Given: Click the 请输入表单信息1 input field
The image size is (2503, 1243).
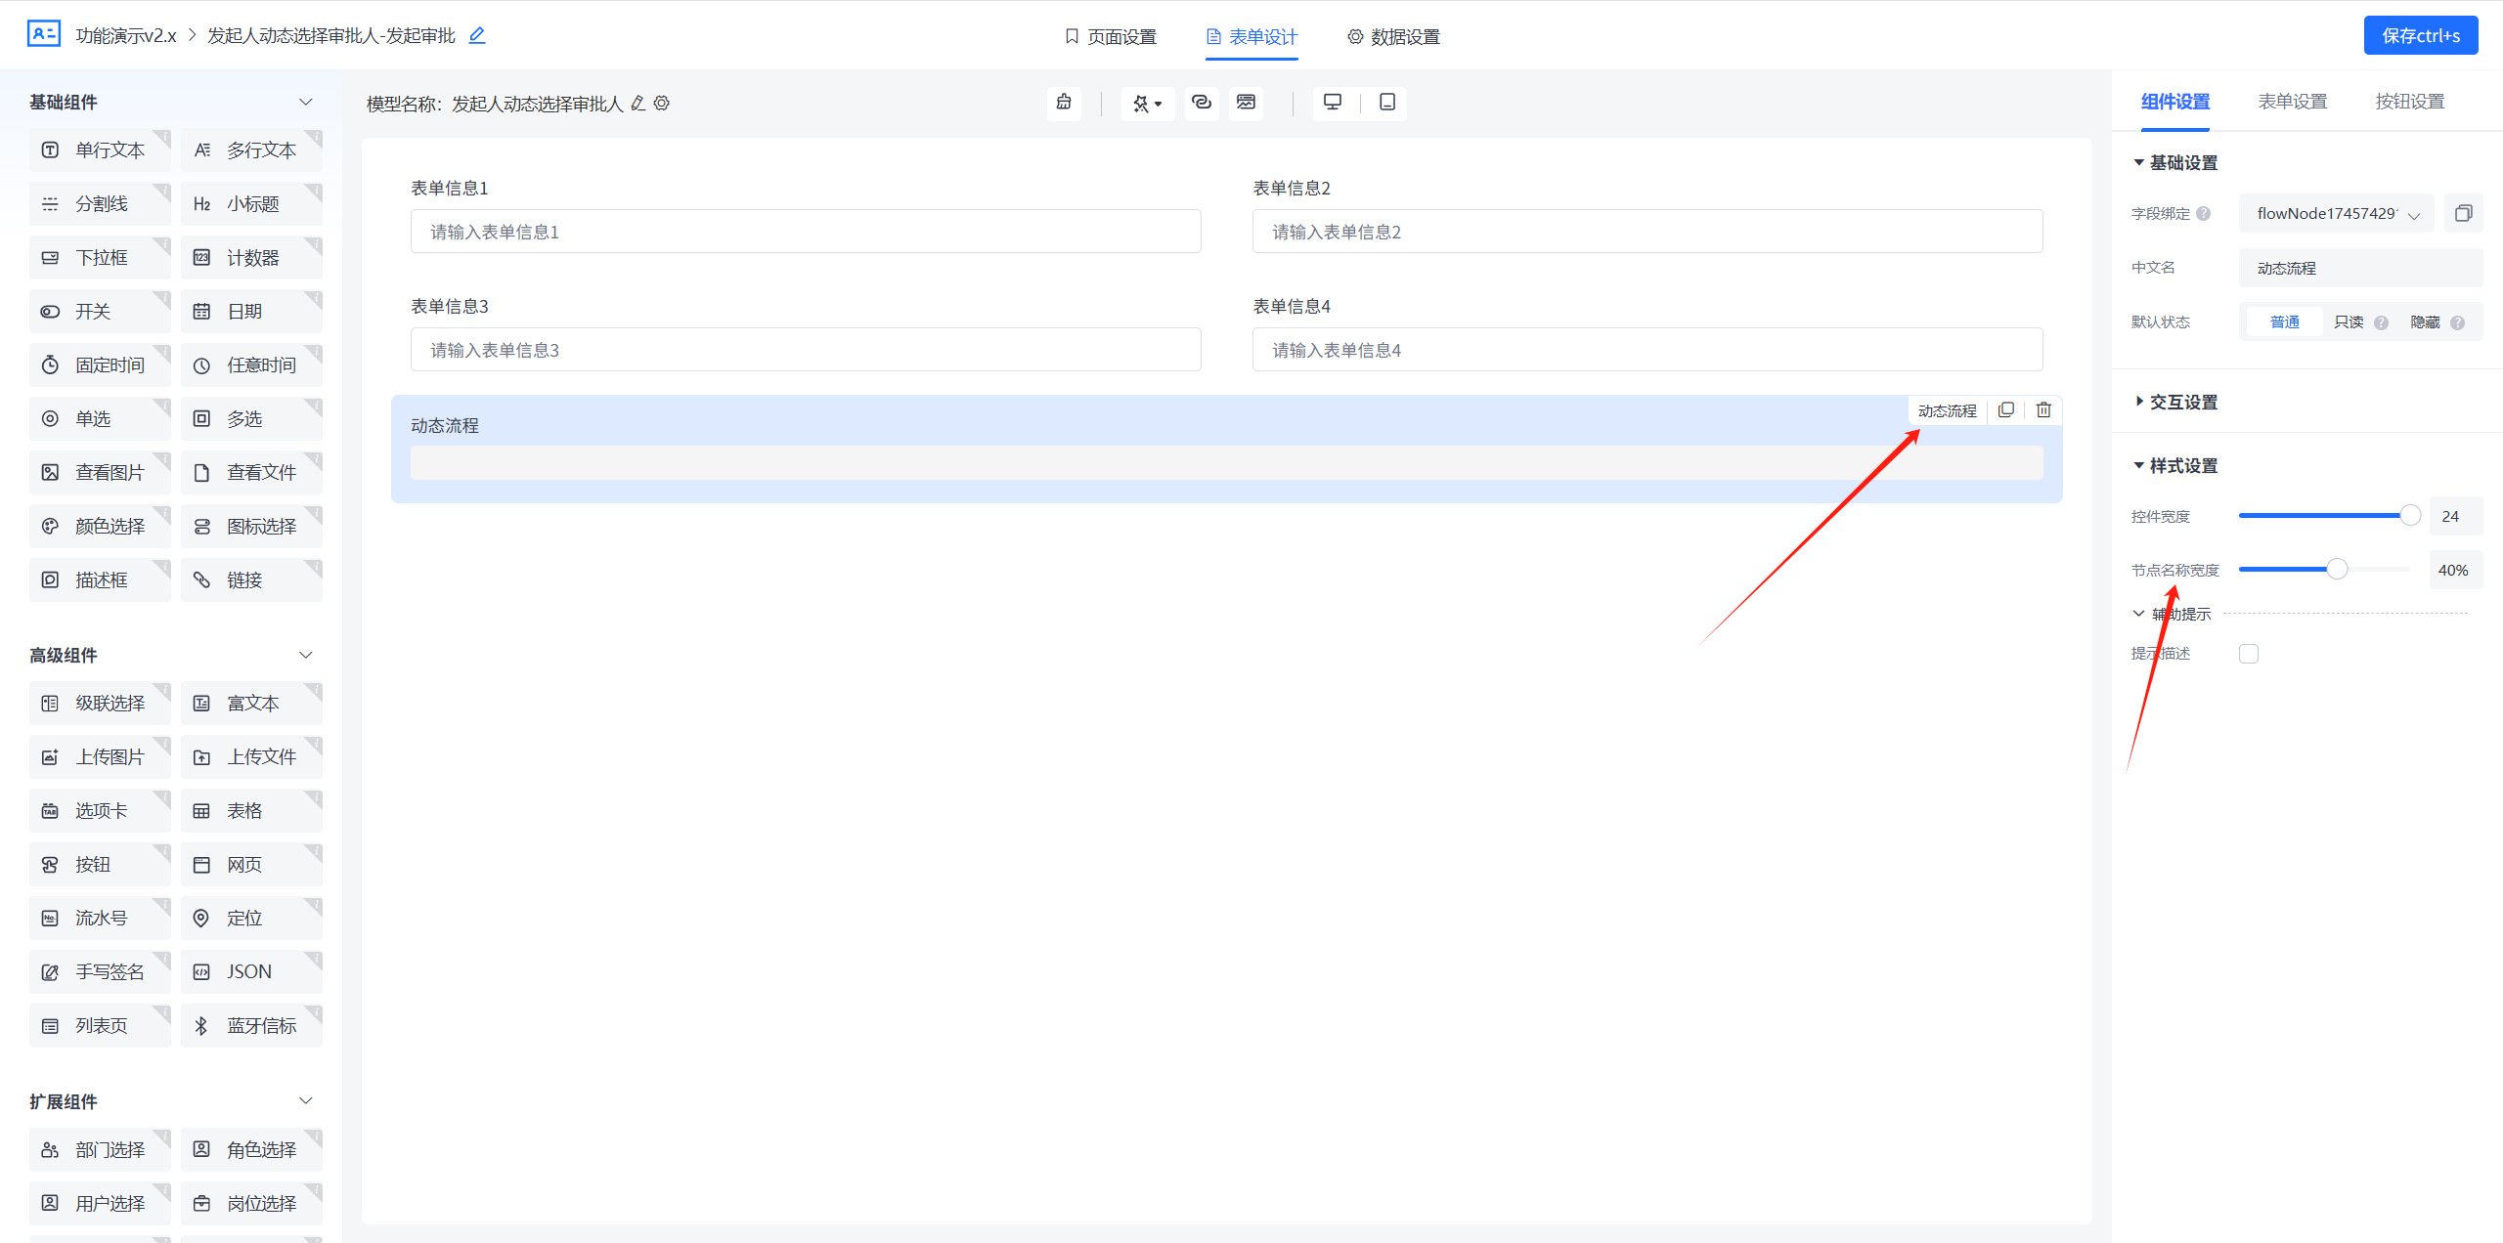Looking at the screenshot, I should (x=806, y=232).
